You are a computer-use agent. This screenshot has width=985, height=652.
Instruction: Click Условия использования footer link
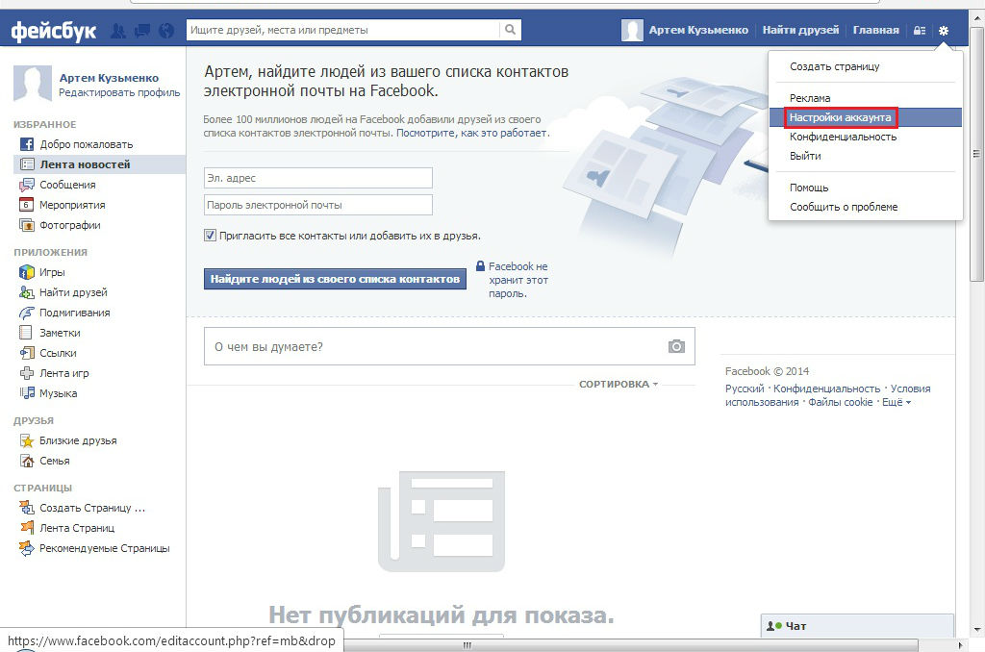(x=828, y=396)
